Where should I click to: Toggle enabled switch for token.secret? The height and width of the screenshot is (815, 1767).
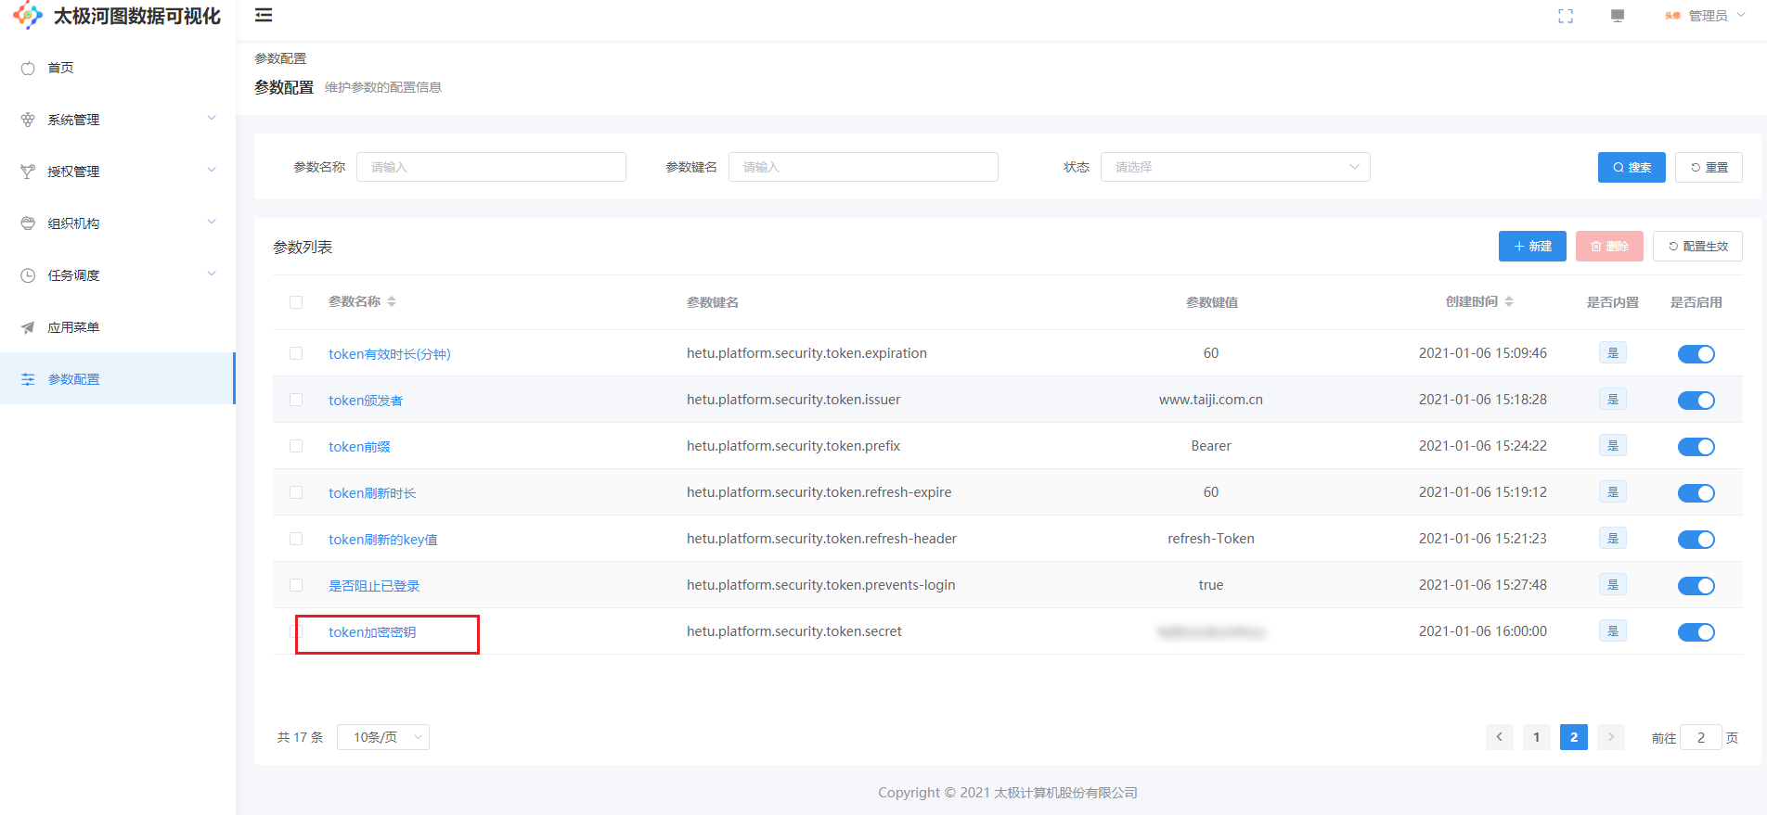point(1696,632)
